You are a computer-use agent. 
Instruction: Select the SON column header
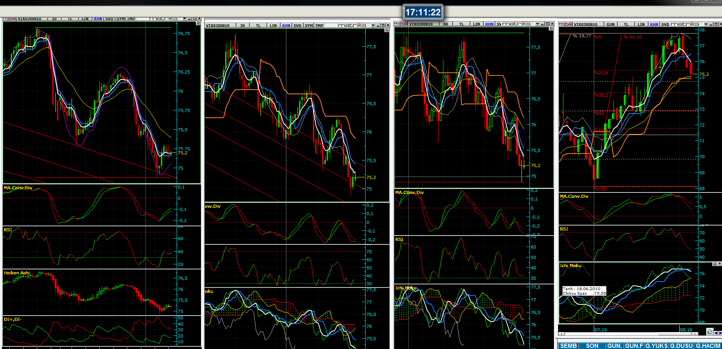click(x=592, y=346)
